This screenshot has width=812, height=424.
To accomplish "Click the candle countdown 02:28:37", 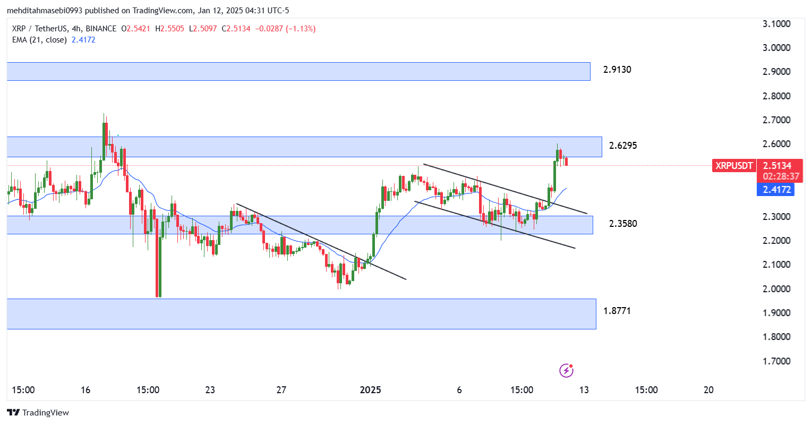I will coord(780,176).
